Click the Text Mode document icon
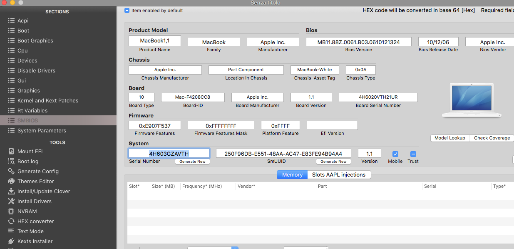This screenshot has height=249, width=514. (11, 231)
